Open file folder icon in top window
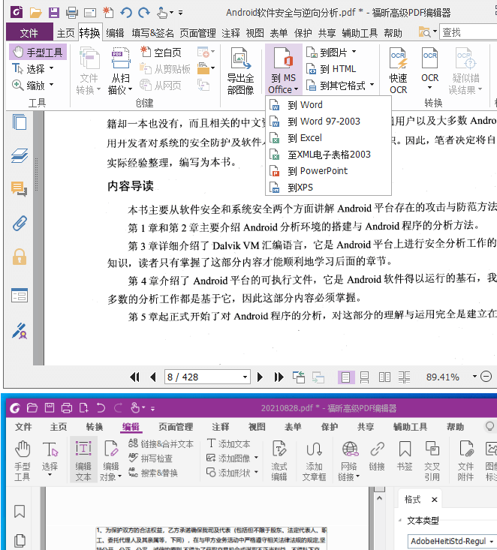497x550 pixels. click(x=35, y=13)
